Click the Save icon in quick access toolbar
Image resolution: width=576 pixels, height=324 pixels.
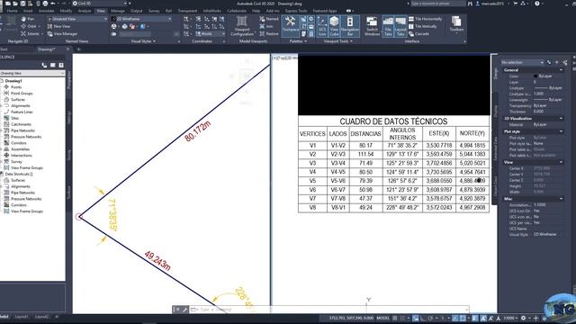point(22,4)
